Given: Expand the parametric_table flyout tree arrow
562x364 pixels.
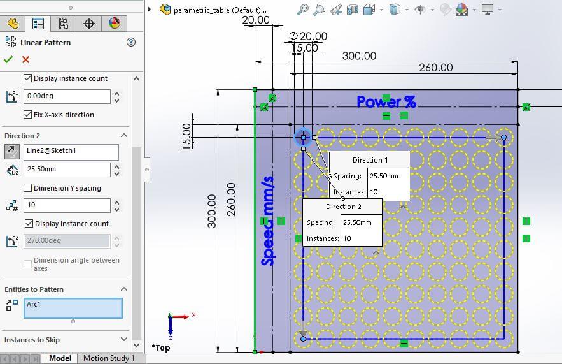Looking at the screenshot, I should click(x=150, y=10).
